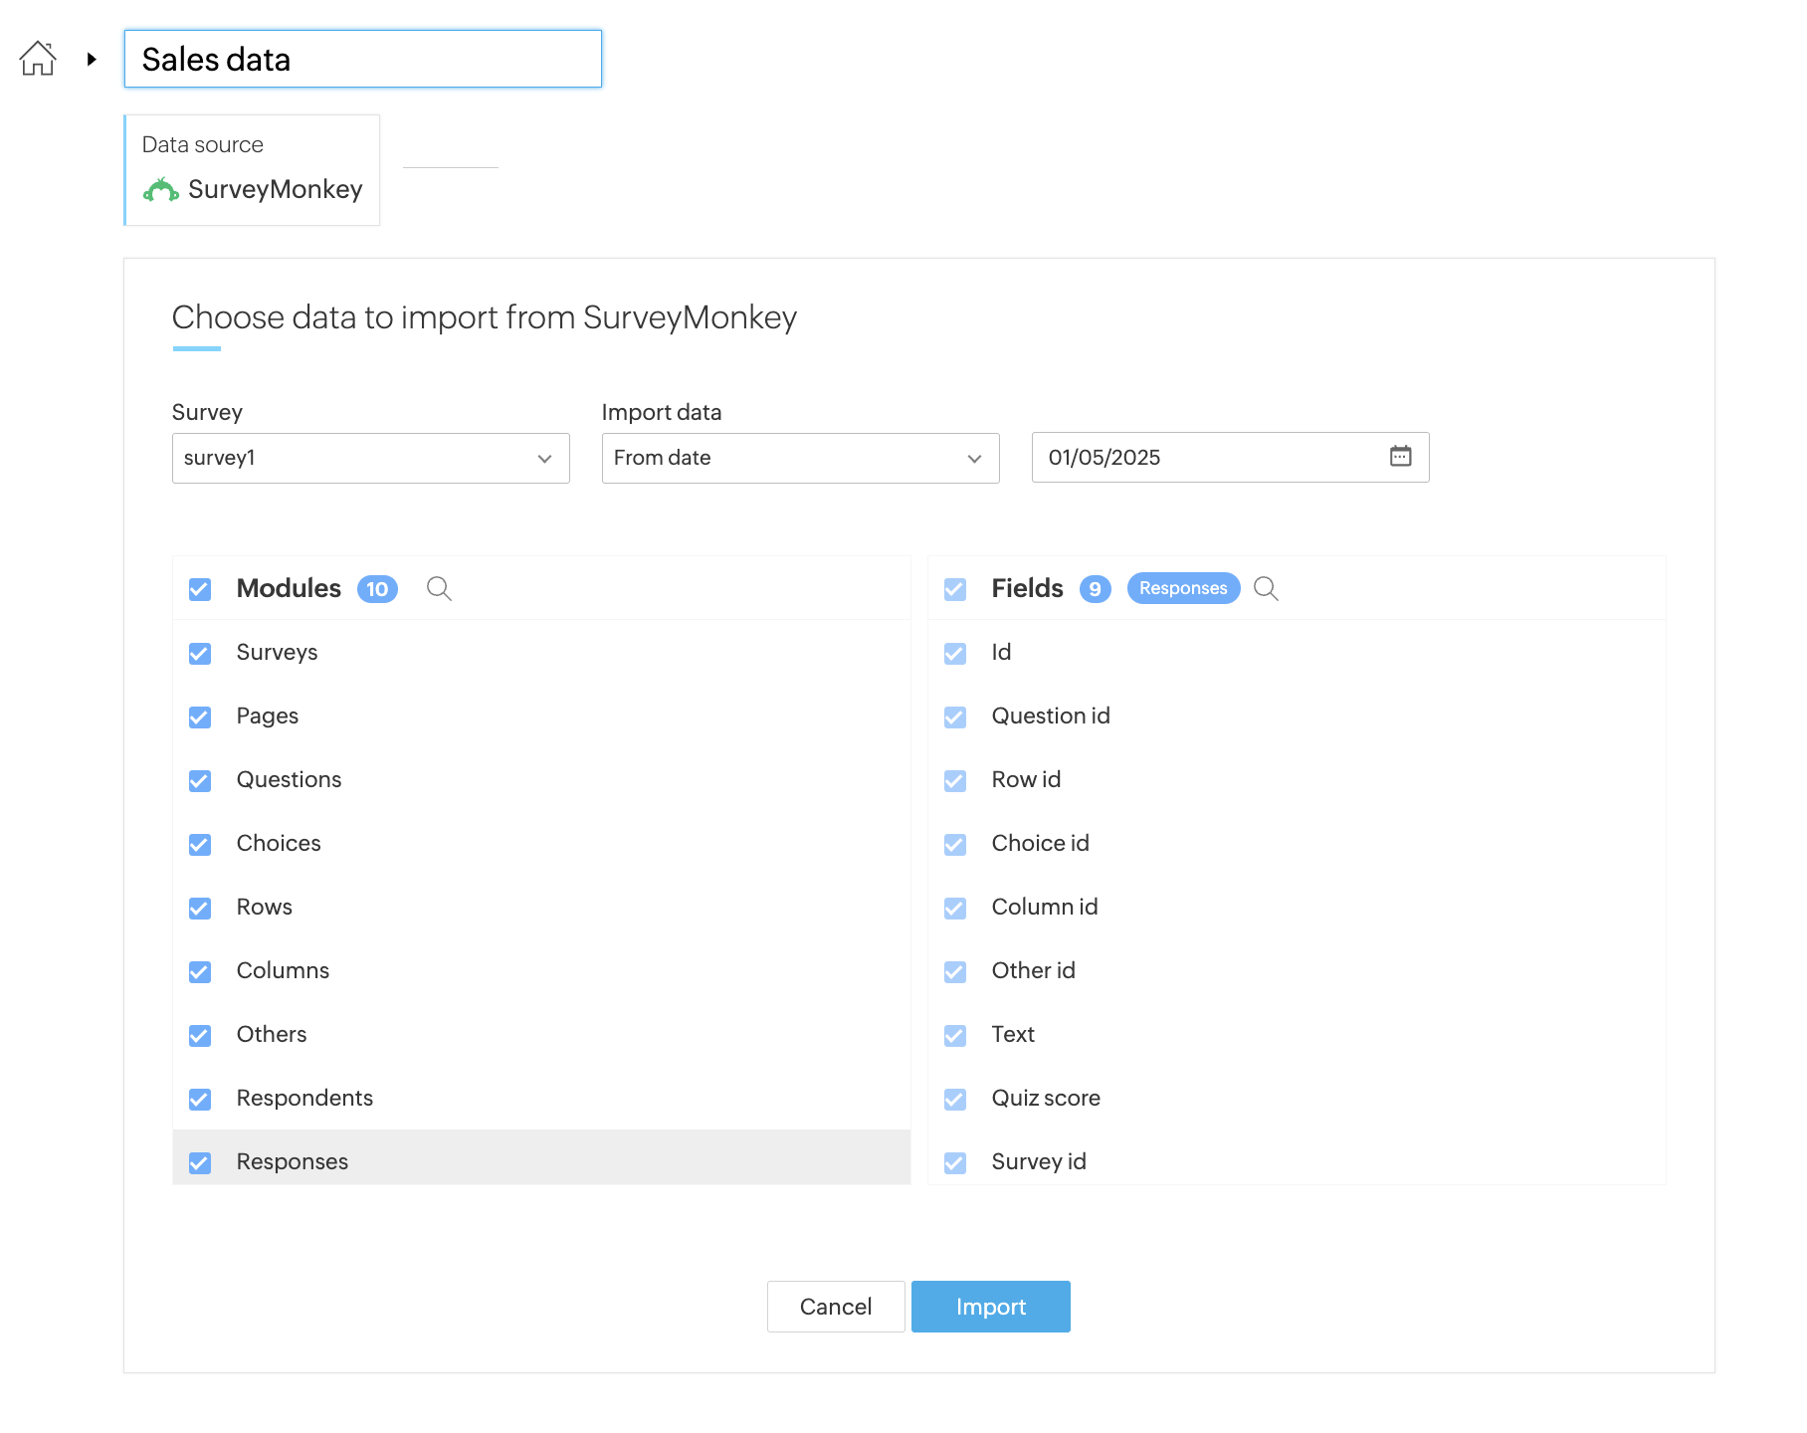Image resolution: width=1807 pixels, height=1433 pixels.
Task: Click the Survey id field label
Action: [1039, 1161]
